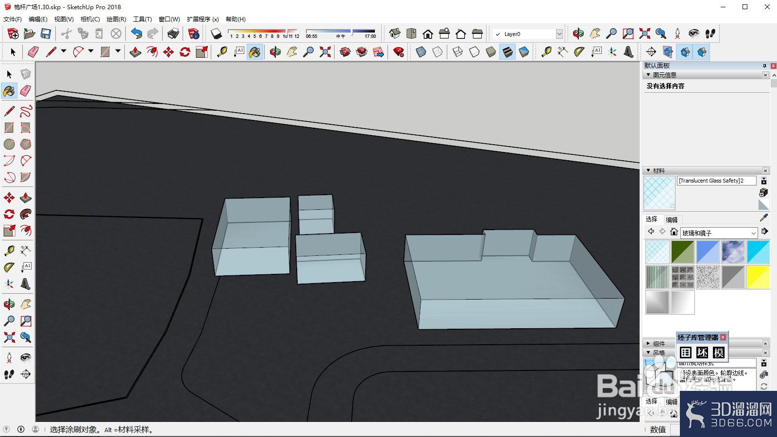
Task: Toggle Back Edges display
Action: click(437, 51)
